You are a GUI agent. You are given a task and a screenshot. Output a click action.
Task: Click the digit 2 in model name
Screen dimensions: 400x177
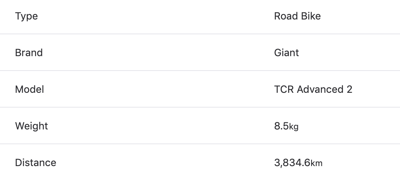click(350, 89)
